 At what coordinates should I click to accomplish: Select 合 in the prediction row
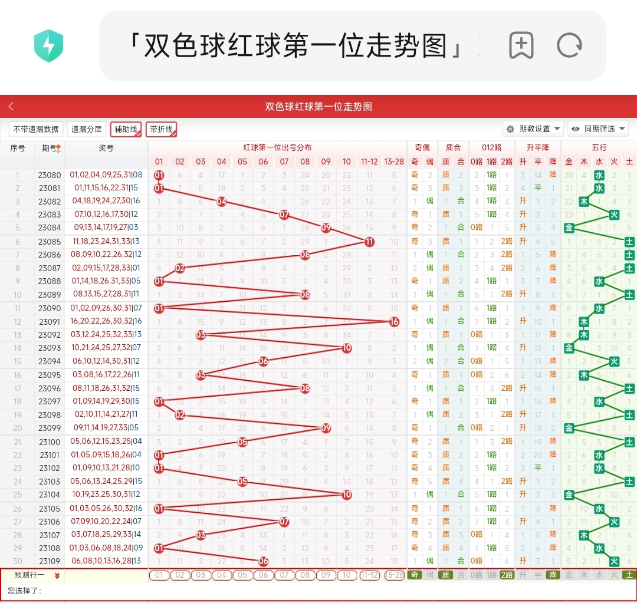461,575
